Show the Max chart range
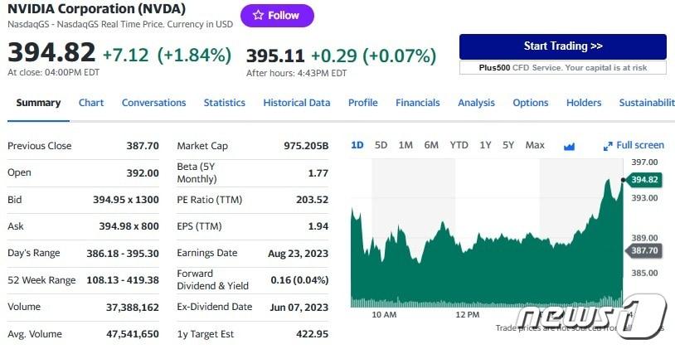This screenshot has height=349, width=675. click(535, 145)
